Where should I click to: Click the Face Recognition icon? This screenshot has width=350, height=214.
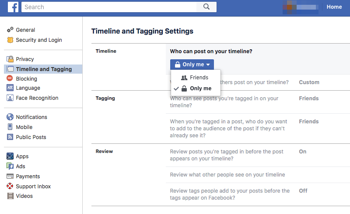10,98
